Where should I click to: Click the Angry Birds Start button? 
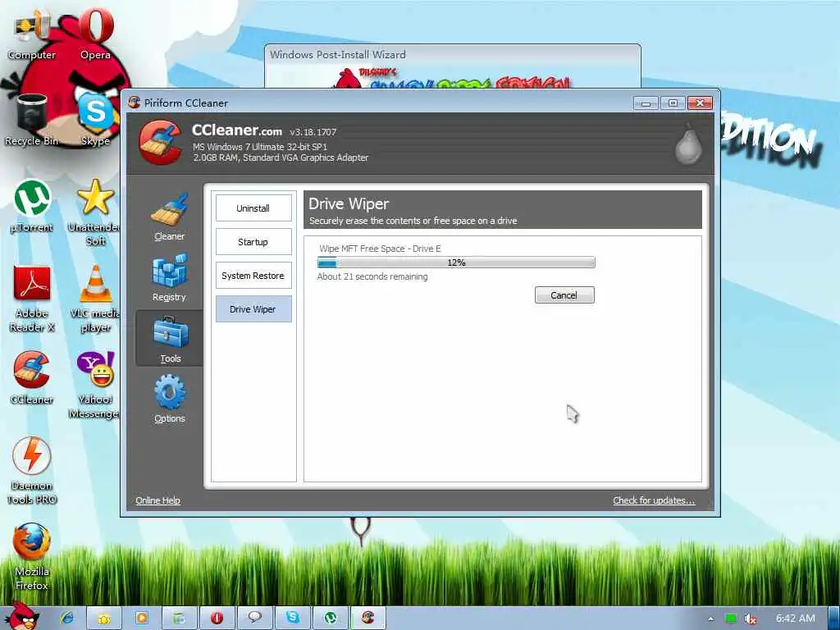tap(22, 617)
